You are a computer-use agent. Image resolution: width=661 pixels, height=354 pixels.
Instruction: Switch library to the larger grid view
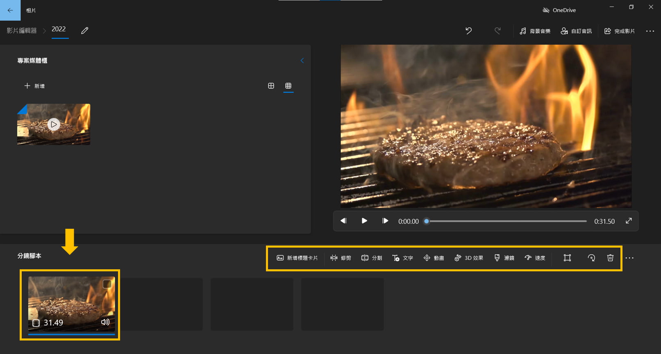(x=271, y=86)
